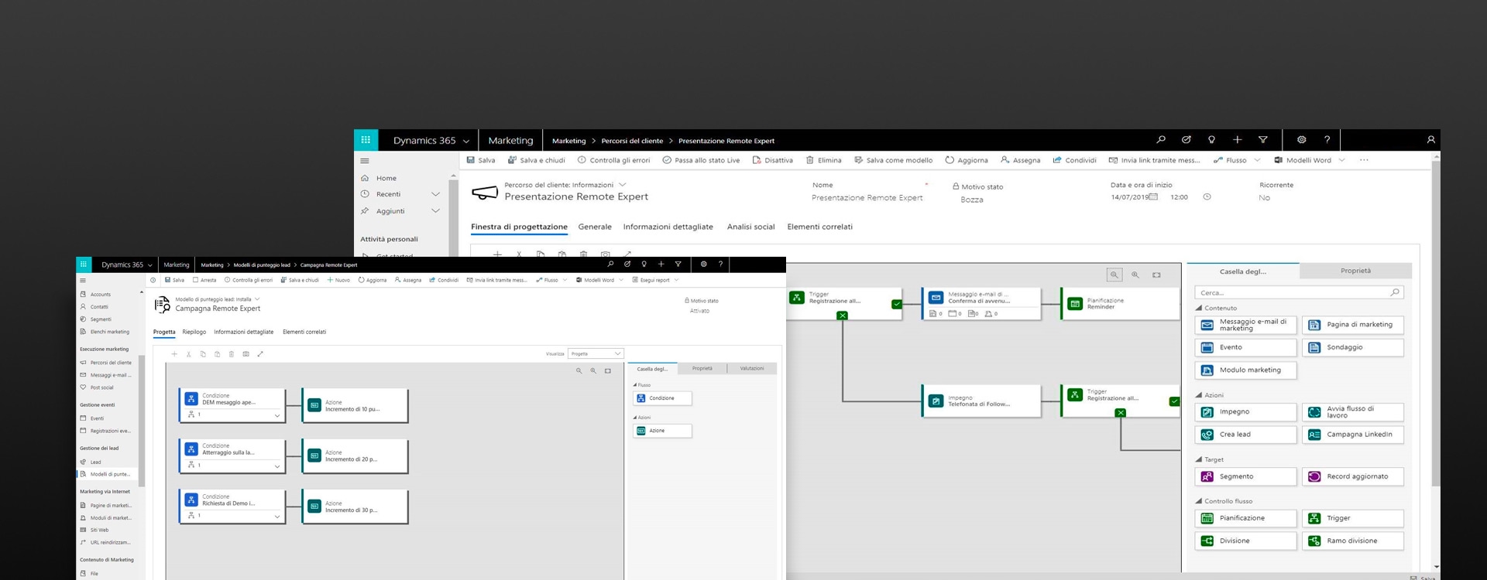
Task: Select Azione tile in lead scoring toolbox
Action: tap(662, 431)
